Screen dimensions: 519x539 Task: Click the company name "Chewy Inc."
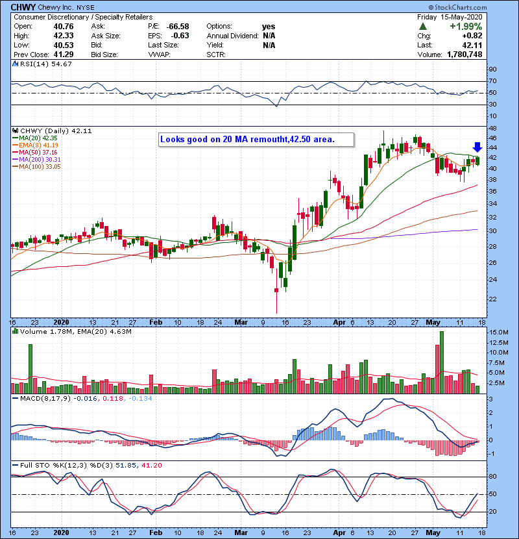point(56,7)
